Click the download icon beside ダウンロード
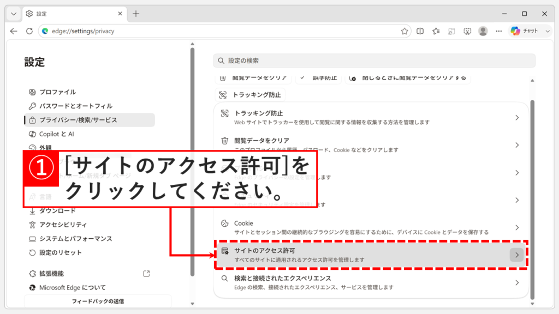The height and width of the screenshot is (314, 559). click(32, 211)
